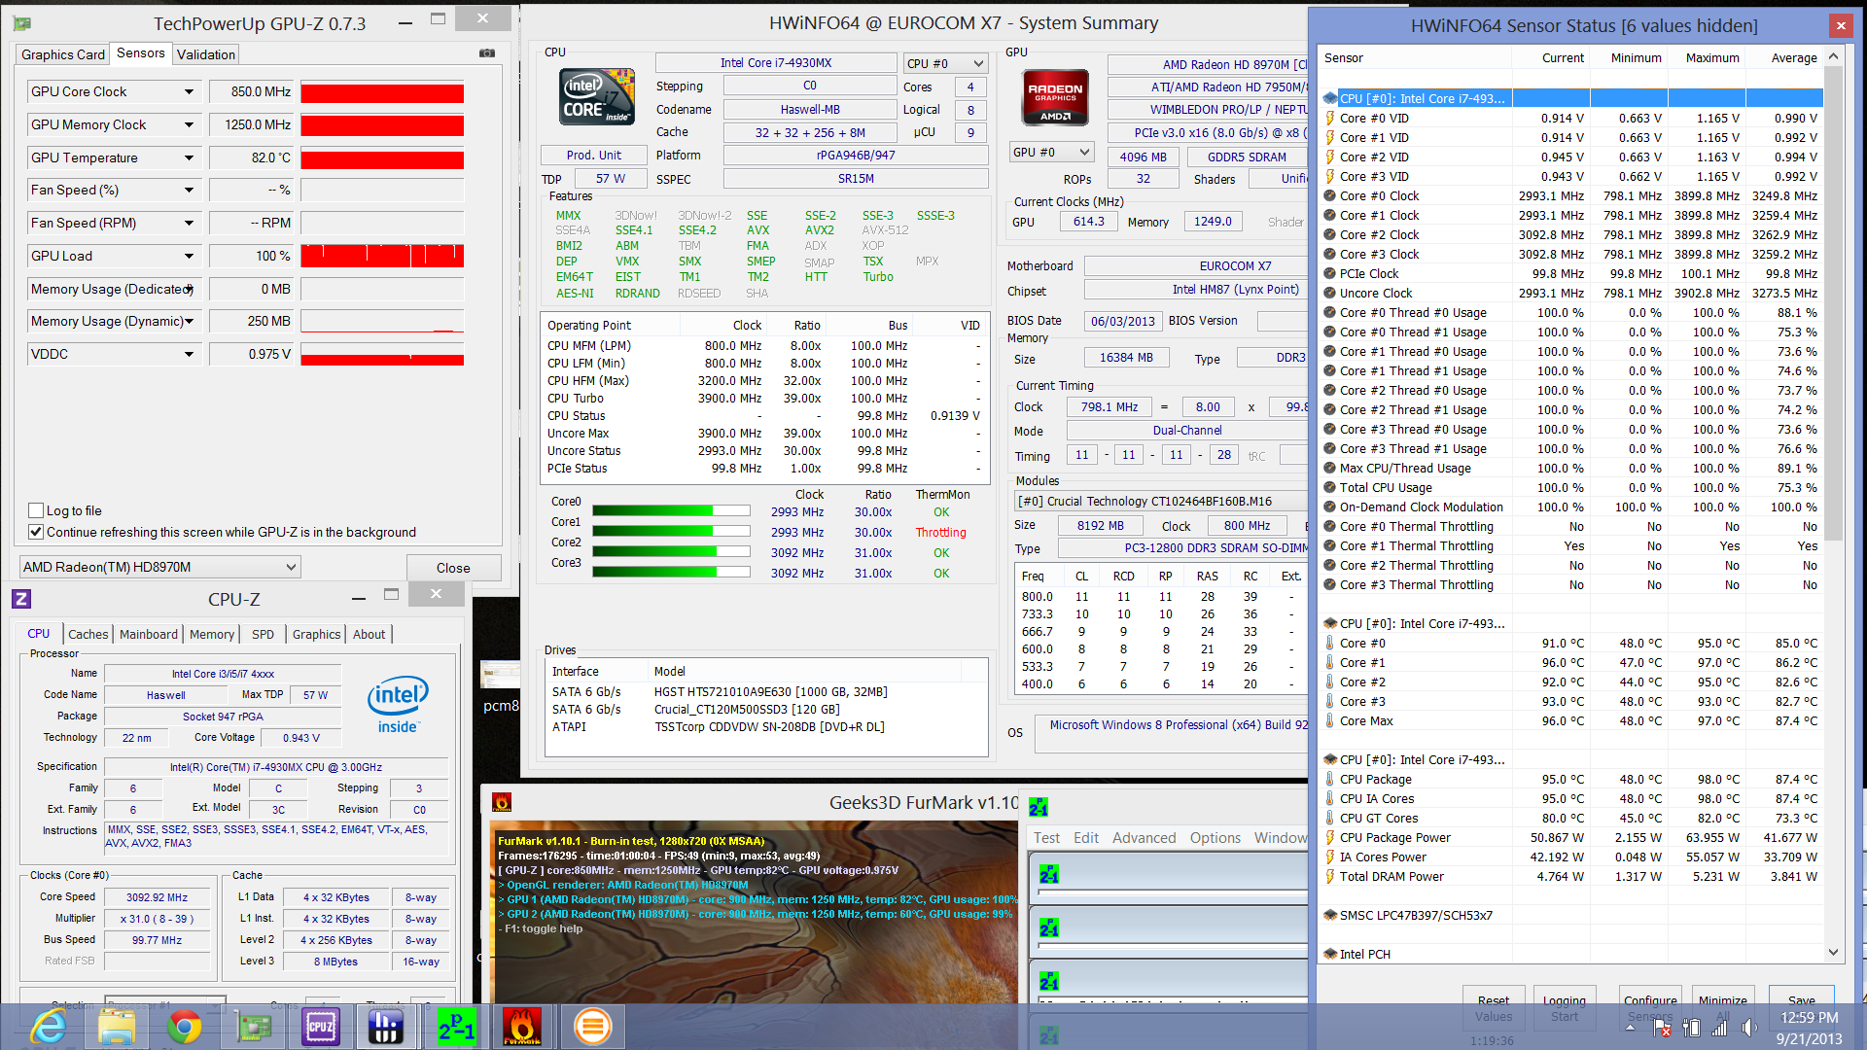Click the battery power tray icon

[1691, 1028]
